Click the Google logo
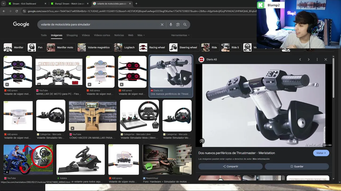341x191 pixels. (x=21, y=24)
